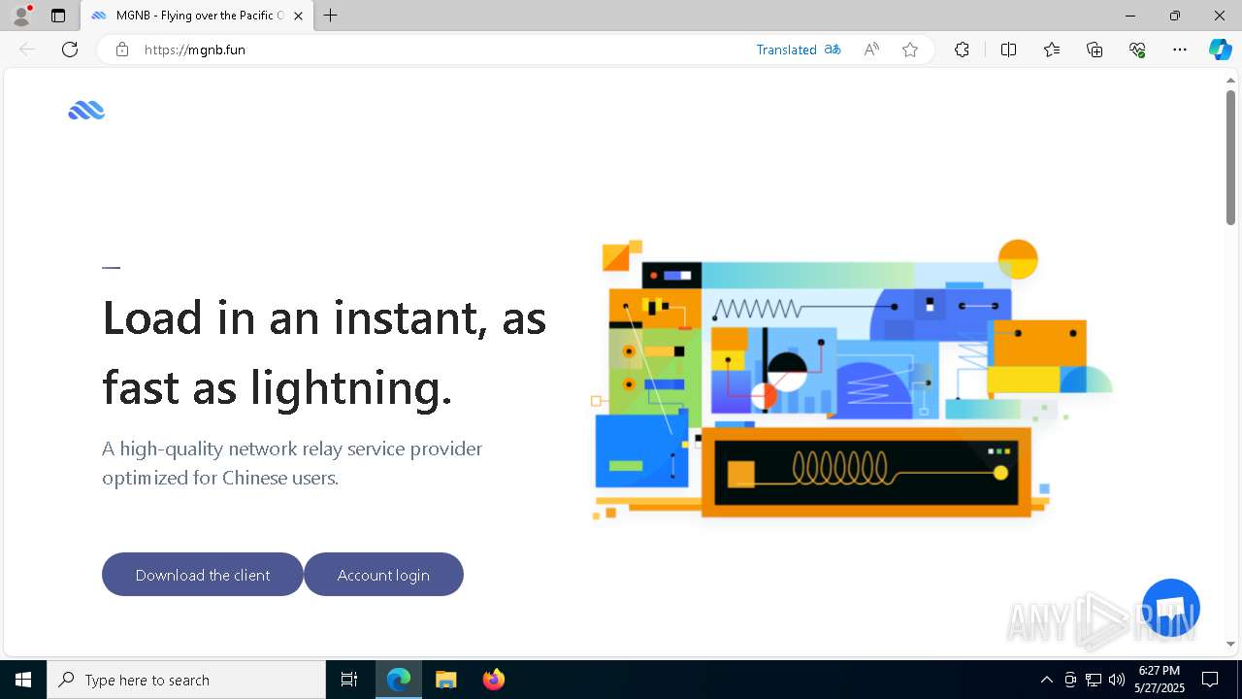Screen dimensions: 1242x699
Task: View site information lock icon
Action: coord(122,50)
